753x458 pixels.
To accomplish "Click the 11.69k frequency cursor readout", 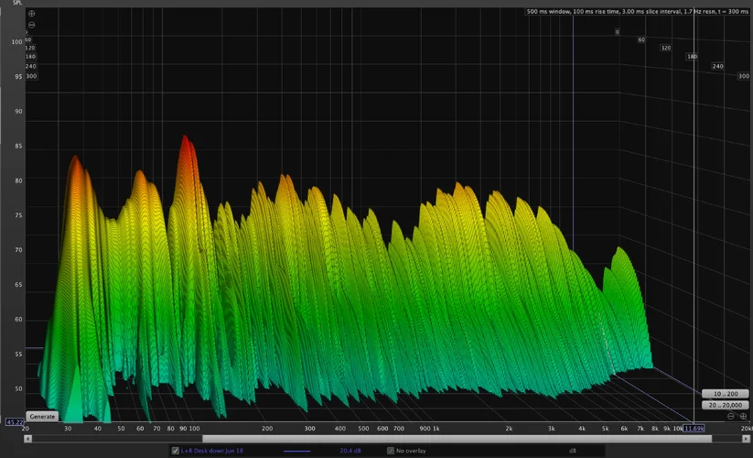I will click(694, 428).
